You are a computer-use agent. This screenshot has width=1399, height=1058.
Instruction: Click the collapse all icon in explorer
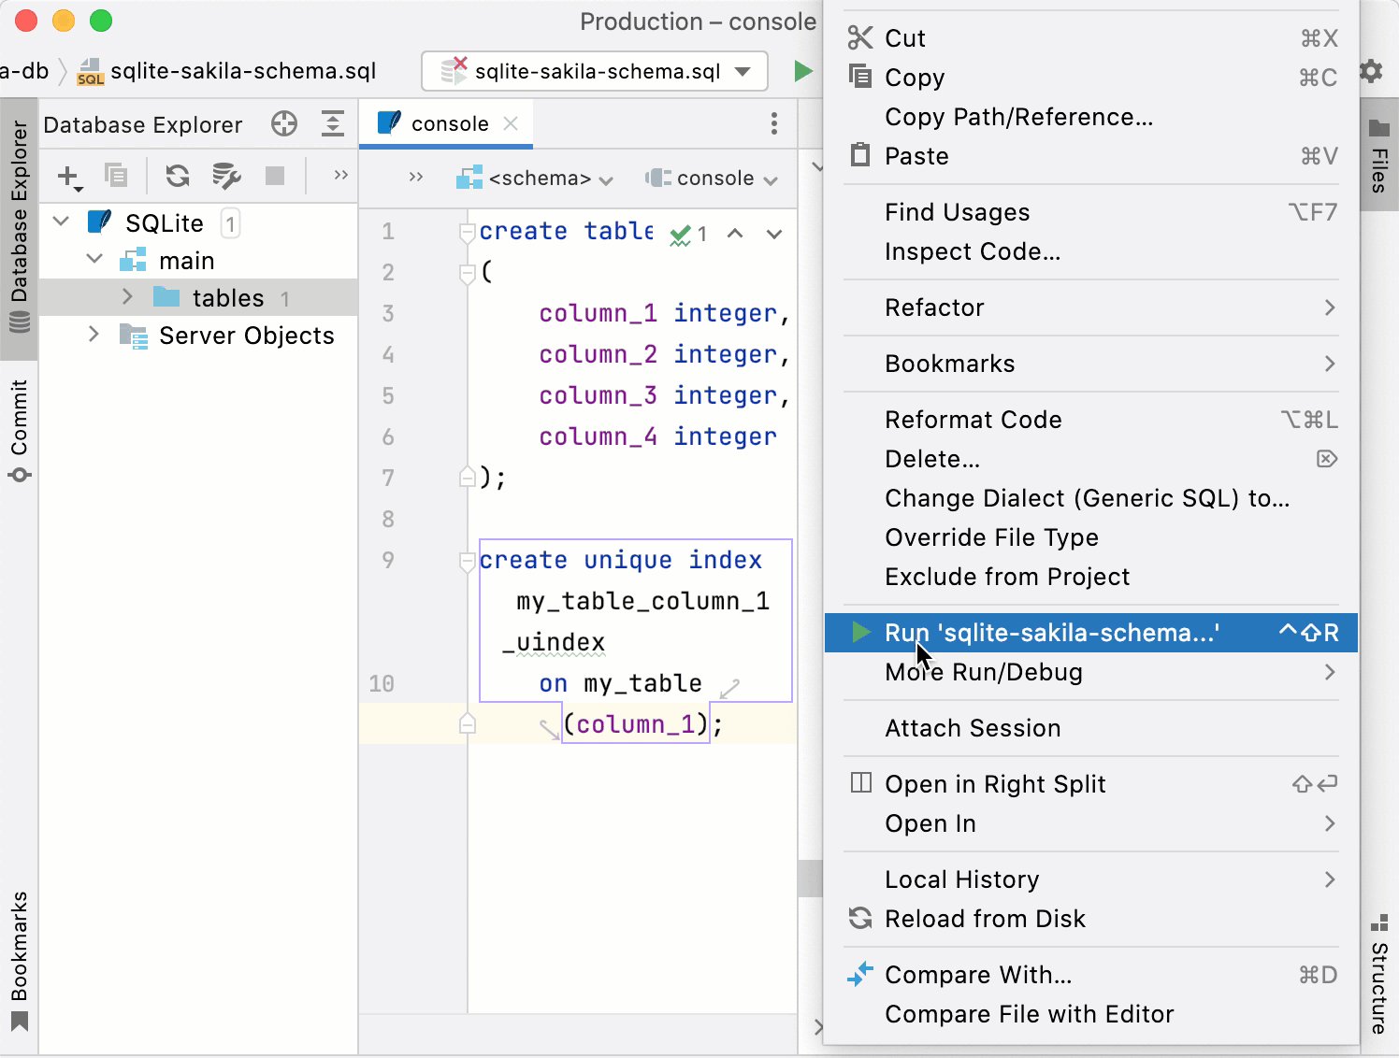332,124
